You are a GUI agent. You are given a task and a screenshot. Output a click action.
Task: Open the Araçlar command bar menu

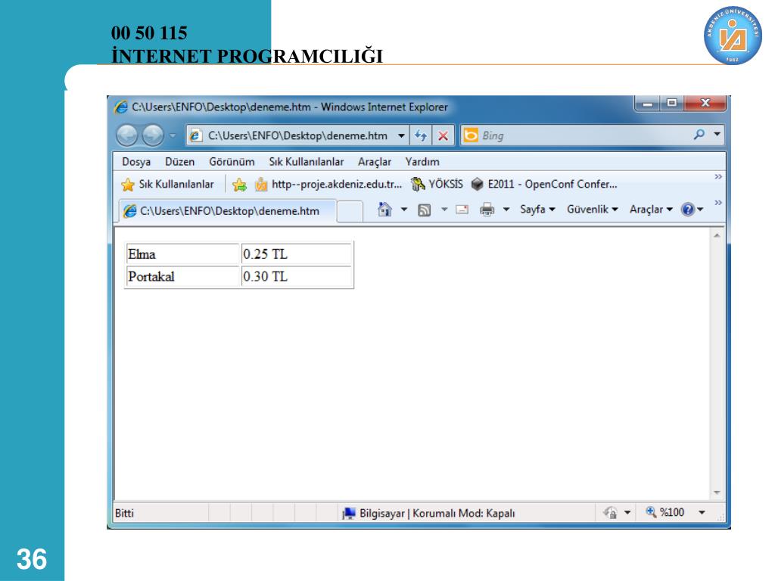(x=651, y=210)
